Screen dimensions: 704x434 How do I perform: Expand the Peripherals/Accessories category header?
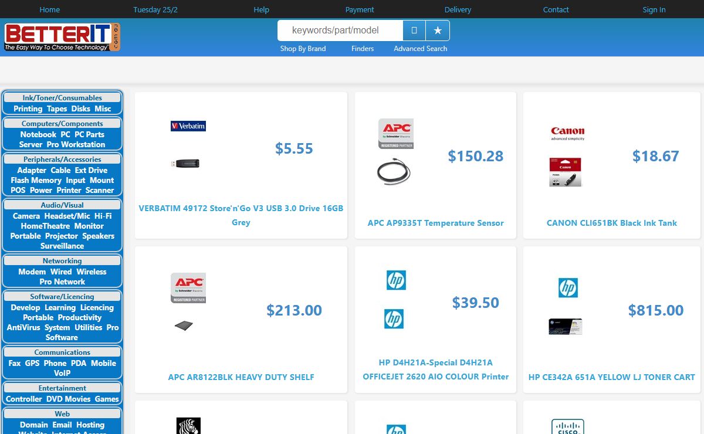[x=62, y=160]
